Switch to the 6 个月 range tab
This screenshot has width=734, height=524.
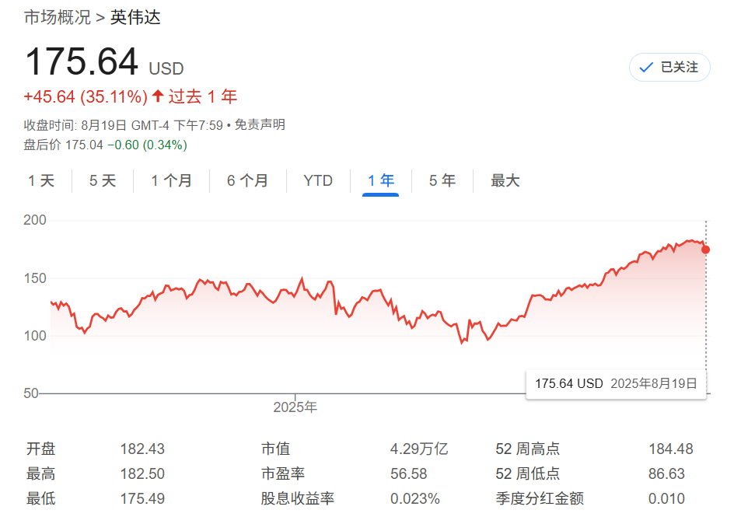[x=247, y=180]
